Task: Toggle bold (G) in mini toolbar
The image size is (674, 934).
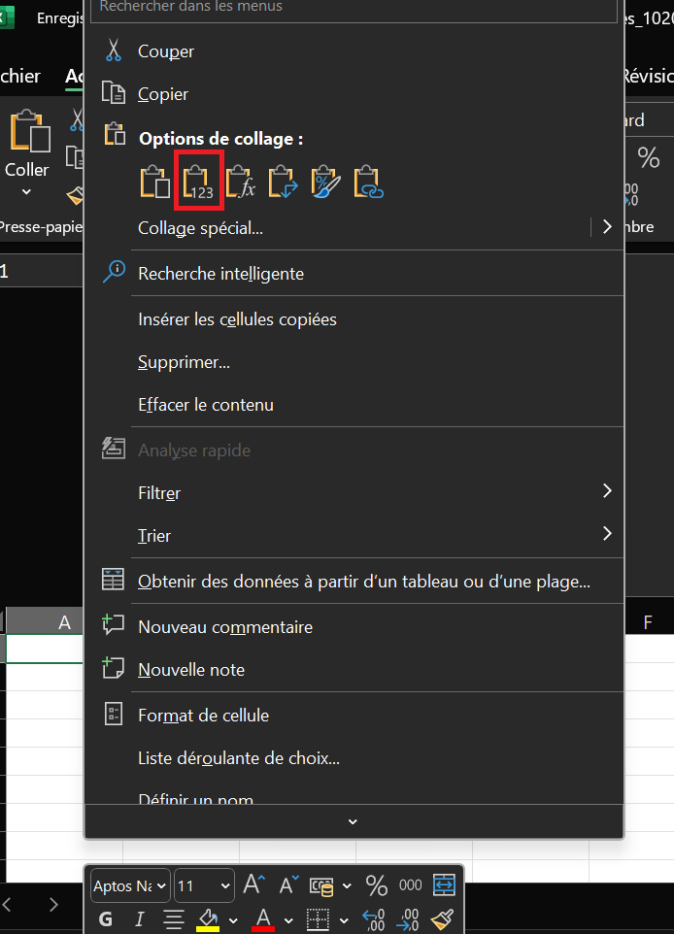Action: tap(106, 918)
